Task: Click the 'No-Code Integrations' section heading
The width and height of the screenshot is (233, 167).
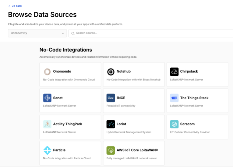Action: [x=66, y=50]
